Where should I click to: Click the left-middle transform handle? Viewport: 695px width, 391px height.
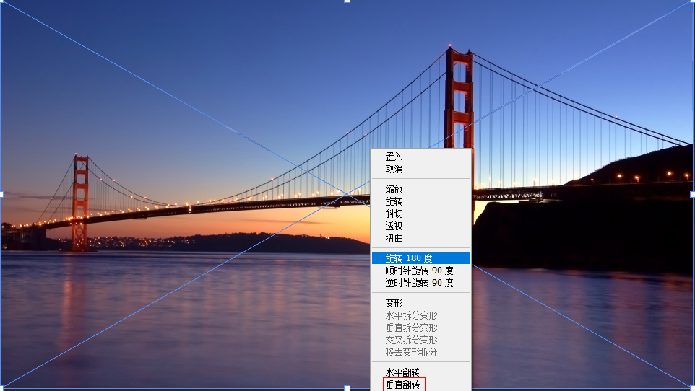(x=1, y=194)
